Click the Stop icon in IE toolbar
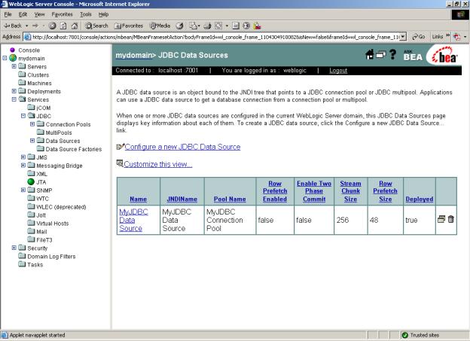This screenshot has height=341, width=470. (53, 26)
